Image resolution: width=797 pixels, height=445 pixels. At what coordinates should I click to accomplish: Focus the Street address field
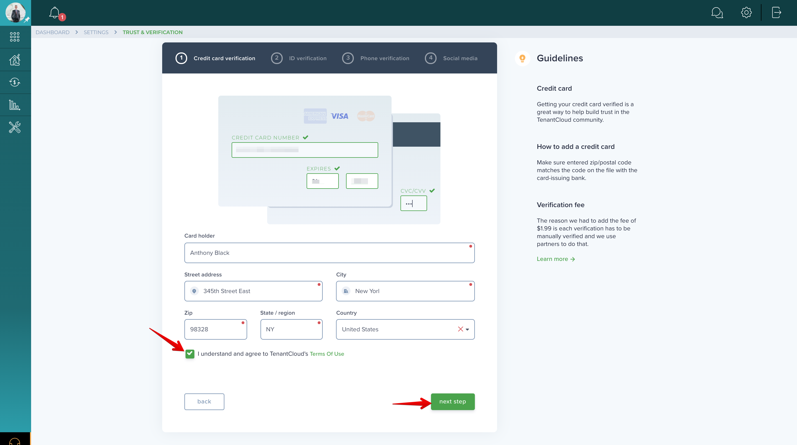pos(253,291)
